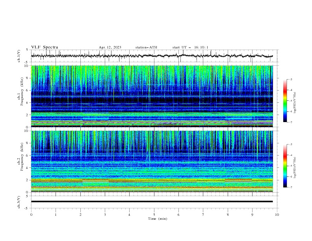
Task: Click the -7 label on ch.2 color bar
Action: pyautogui.click(x=290, y=187)
